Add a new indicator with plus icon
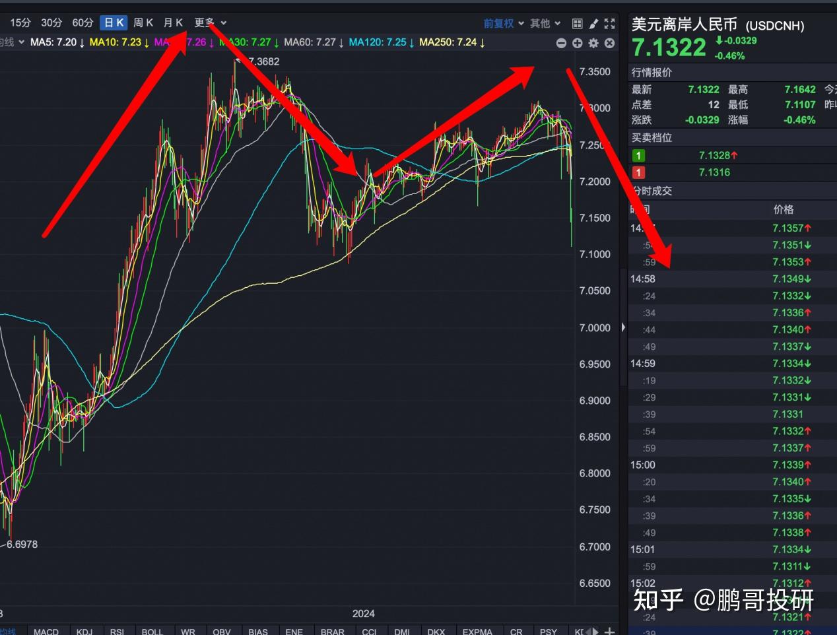 (x=609, y=630)
